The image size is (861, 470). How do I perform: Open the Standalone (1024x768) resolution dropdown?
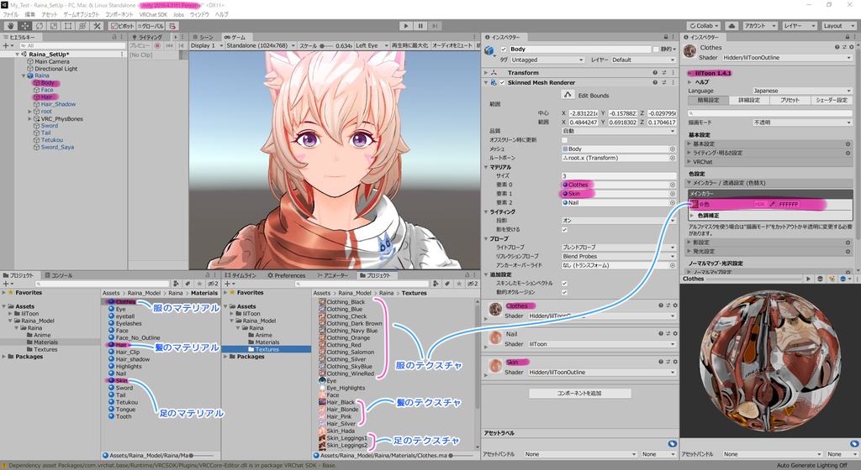click(x=261, y=45)
